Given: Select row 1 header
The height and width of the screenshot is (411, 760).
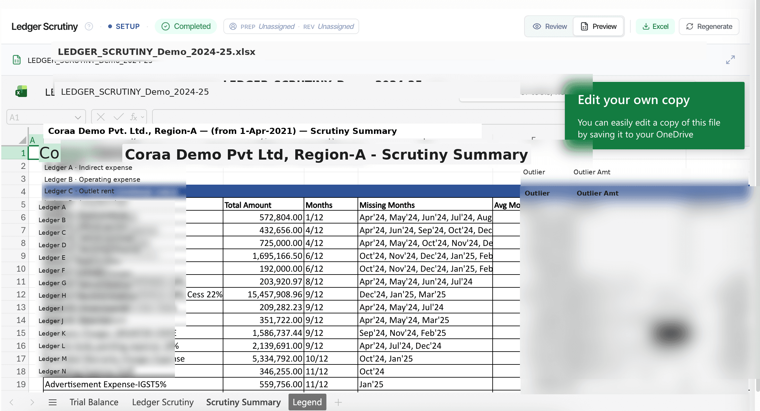Looking at the screenshot, I should click(14, 153).
